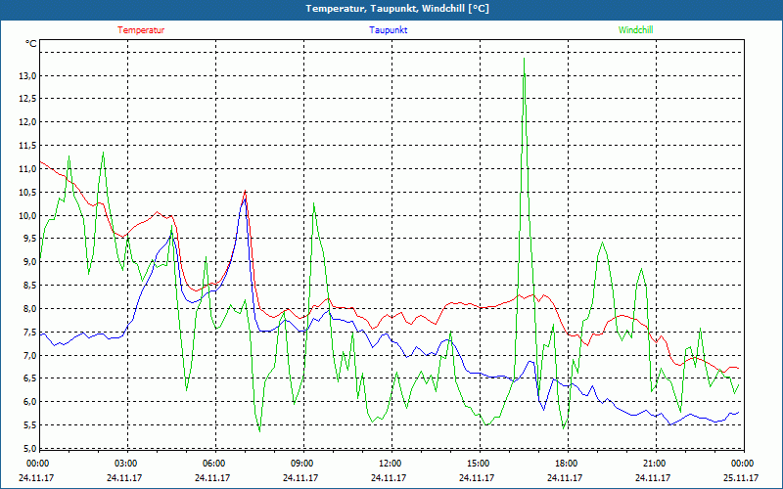Select the red "Temperatur" legend label
The height and width of the screenshot is (489, 783).
point(141,30)
